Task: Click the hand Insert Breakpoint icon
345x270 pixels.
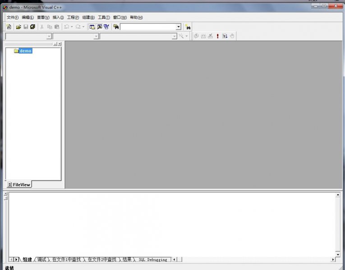Action: pos(232,36)
